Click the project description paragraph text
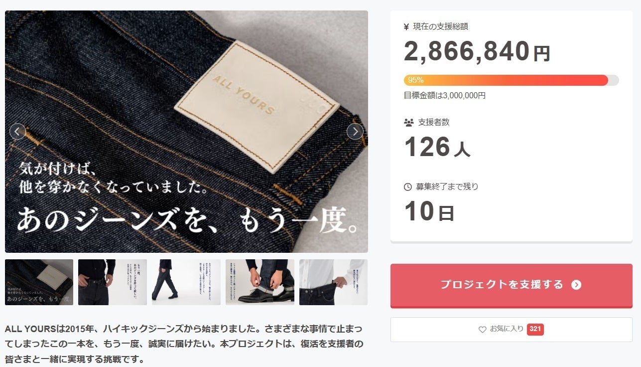This screenshot has width=641, height=367. click(184, 344)
